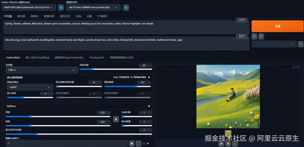
Task: Click the positive prompt text box
Action: click(x=126, y=27)
